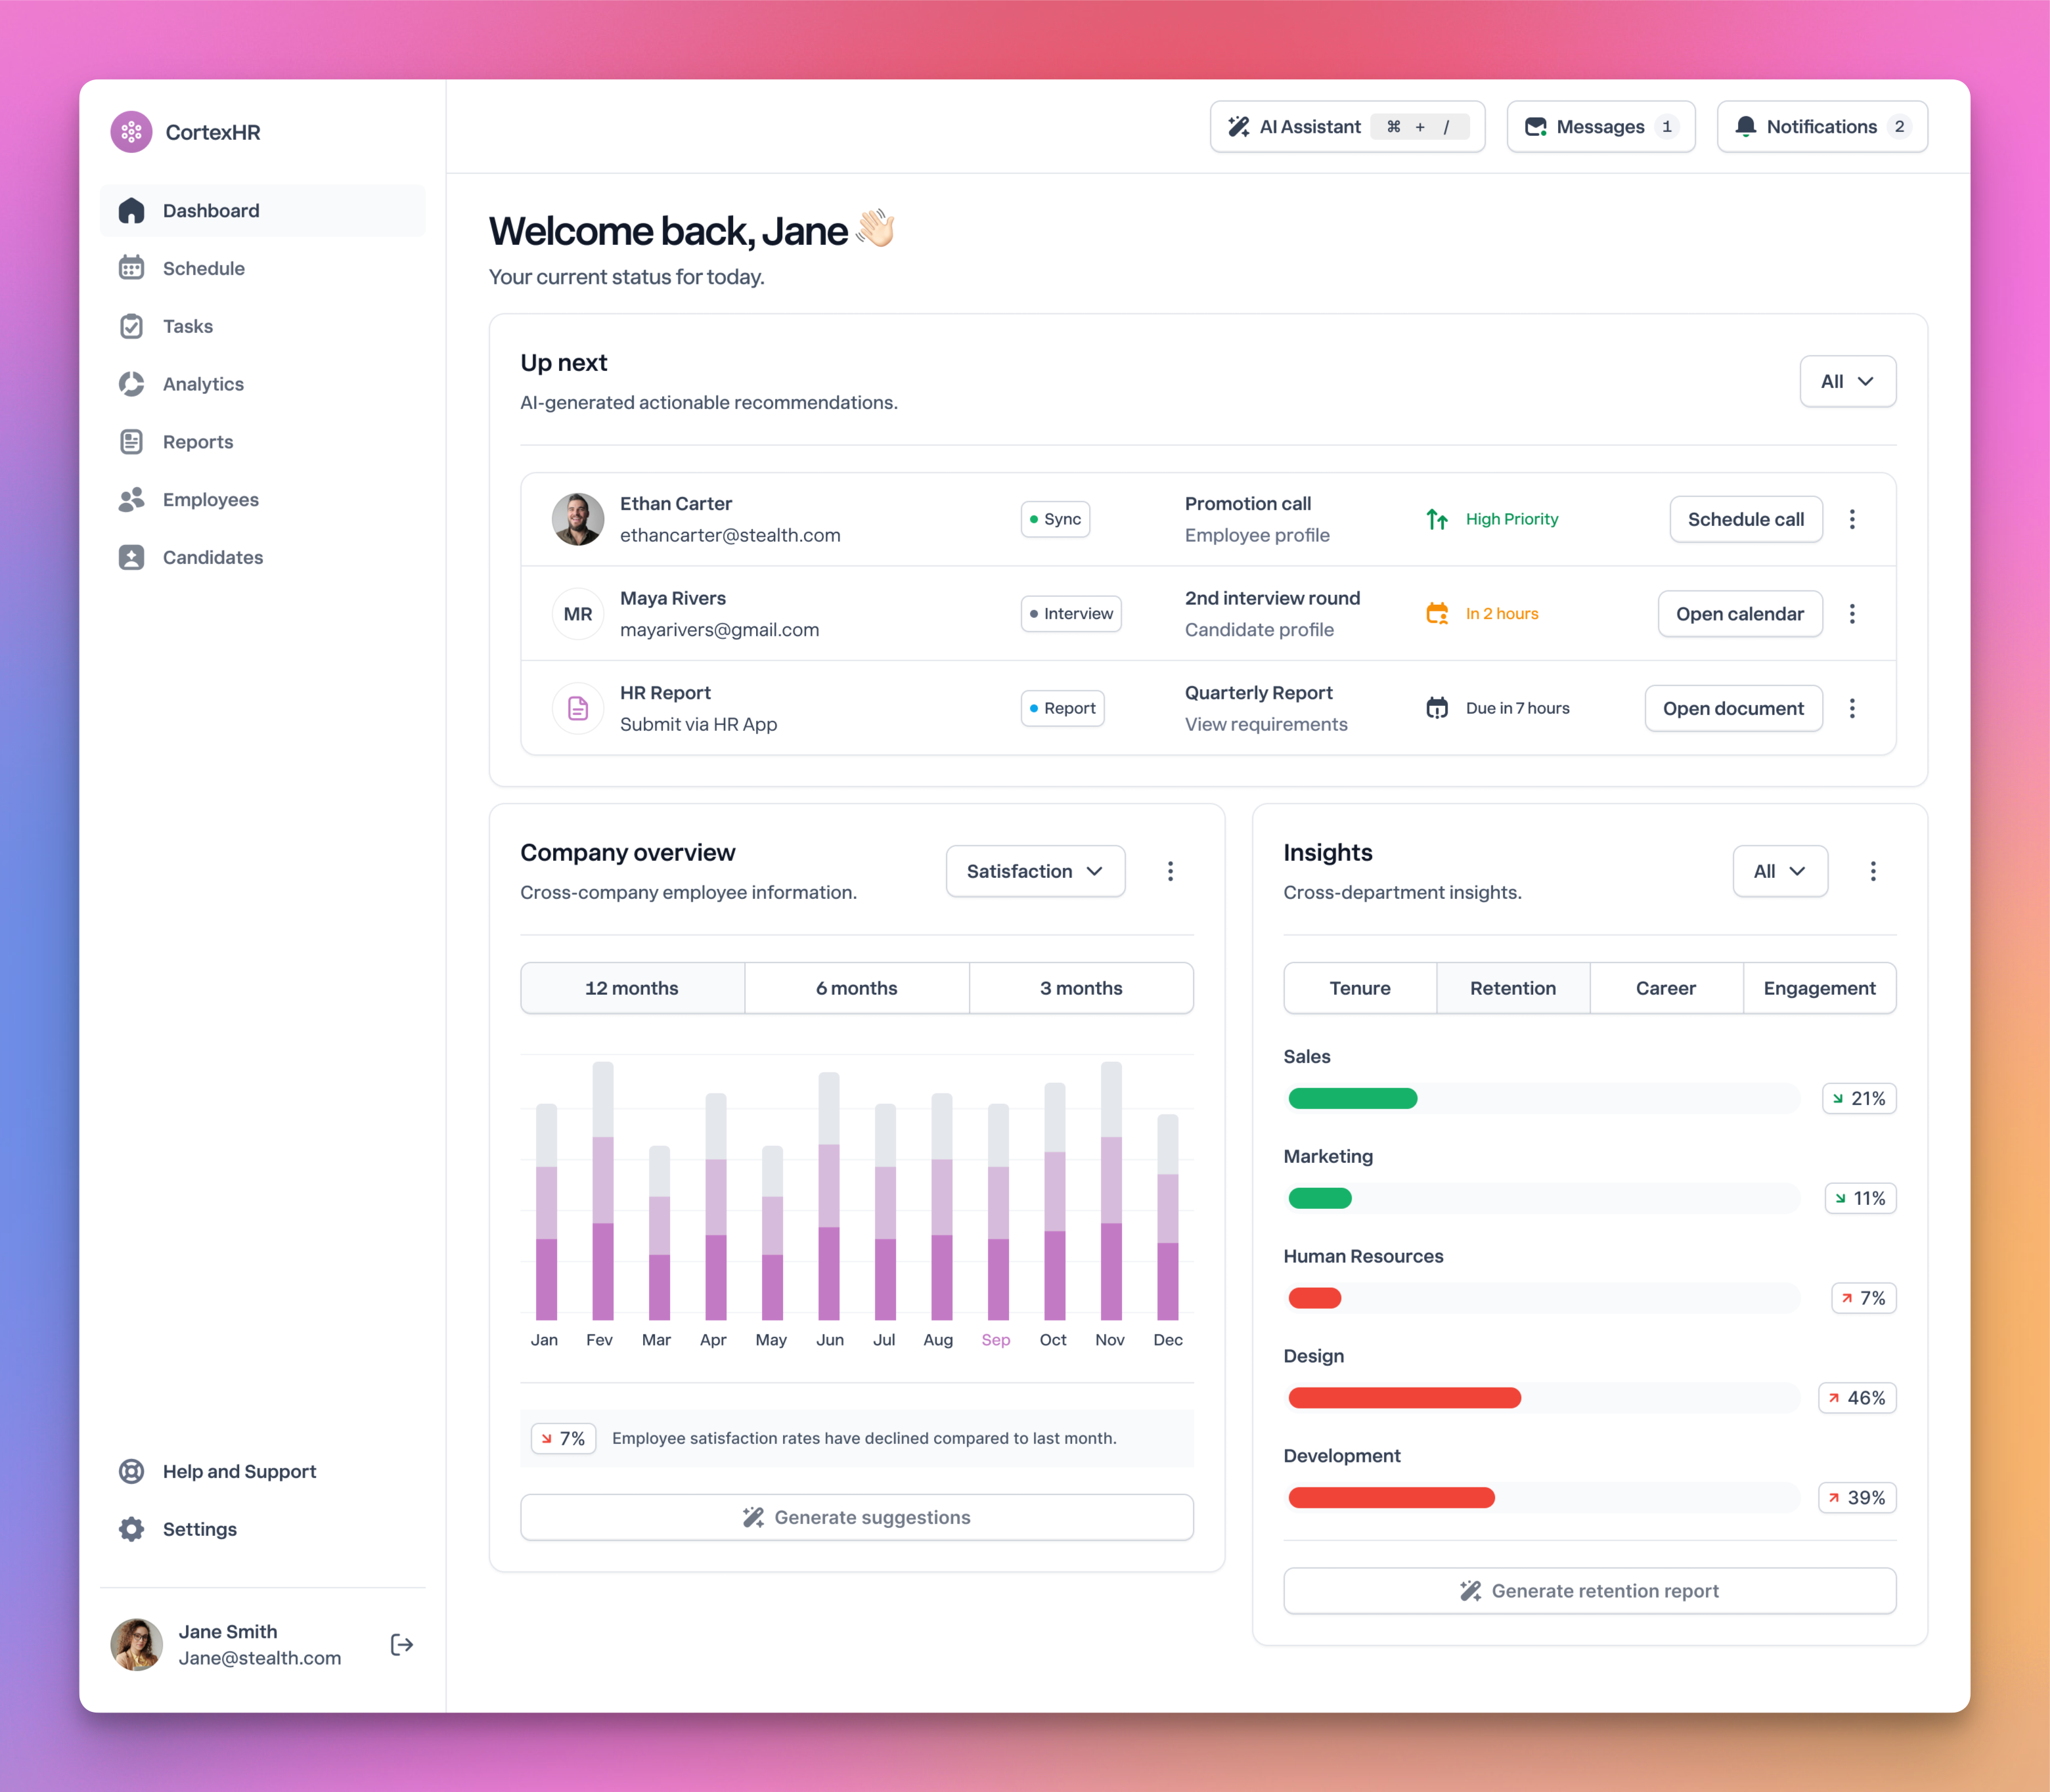Select the Engagement insights tab
The height and width of the screenshot is (1792, 2050).
click(1819, 988)
